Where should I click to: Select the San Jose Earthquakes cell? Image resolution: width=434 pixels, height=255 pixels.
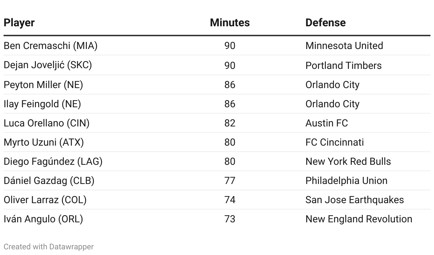tap(354, 200)
